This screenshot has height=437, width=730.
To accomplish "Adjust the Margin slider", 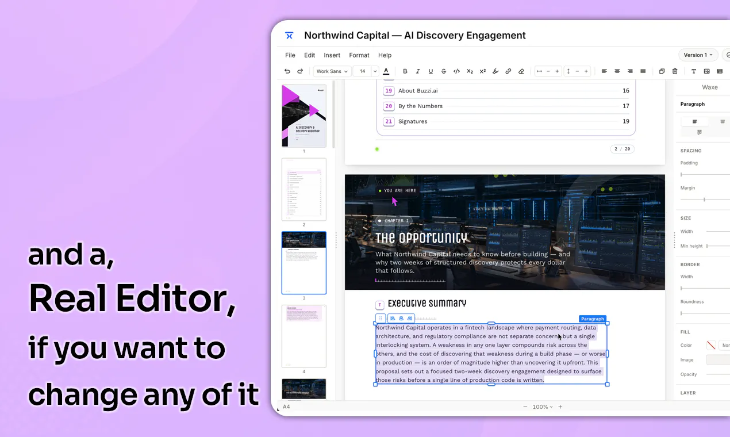I will (x=705, y=200).
